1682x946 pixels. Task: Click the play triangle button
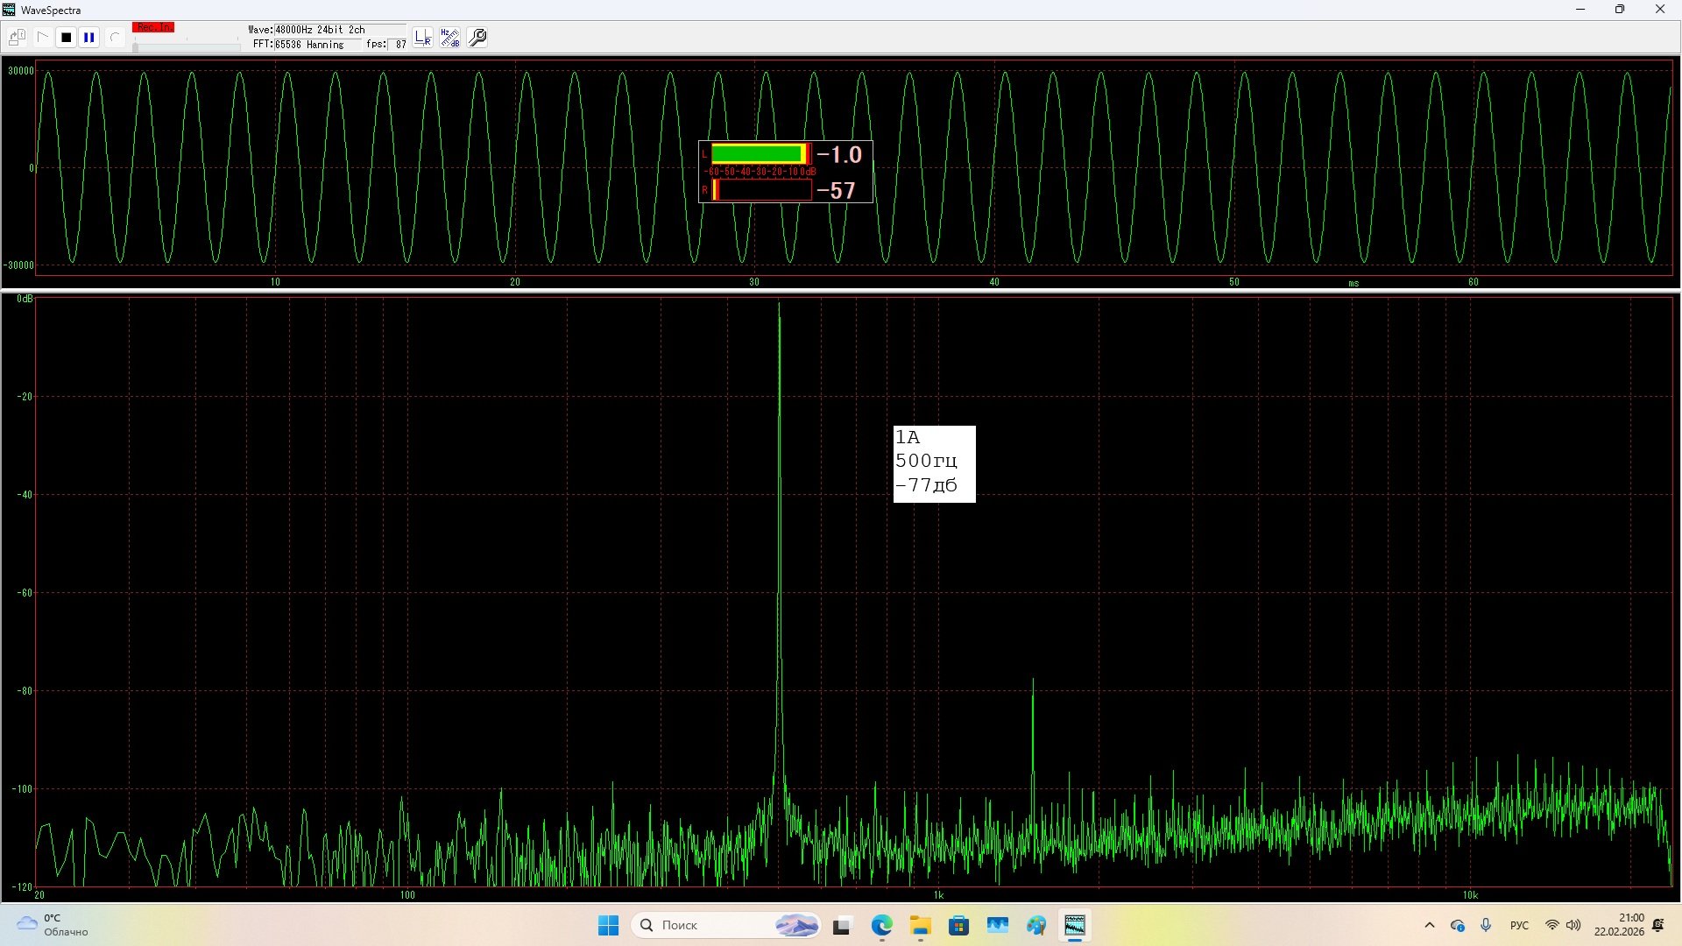(42, 38)
